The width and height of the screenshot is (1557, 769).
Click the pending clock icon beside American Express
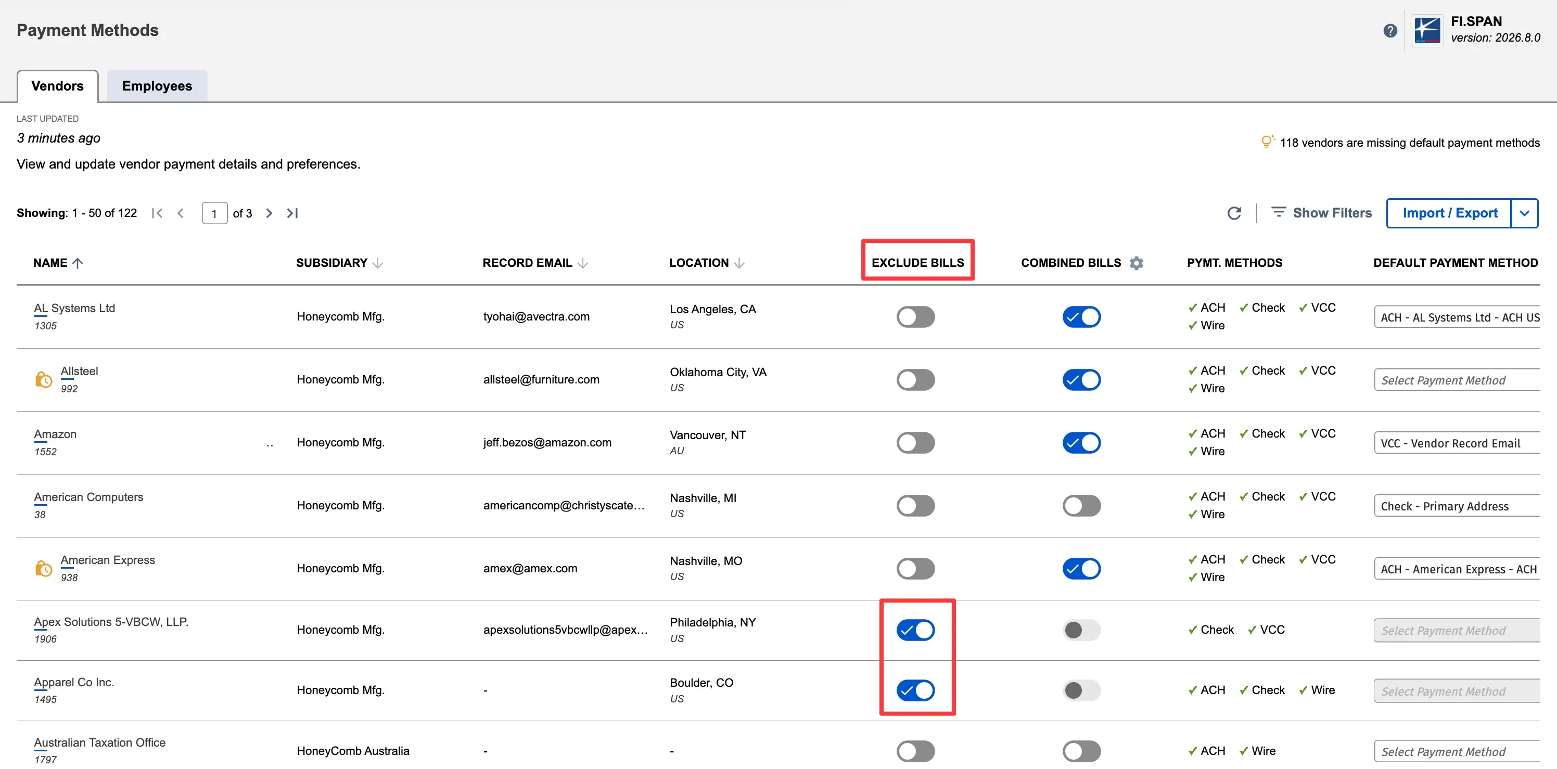point(44,569)
